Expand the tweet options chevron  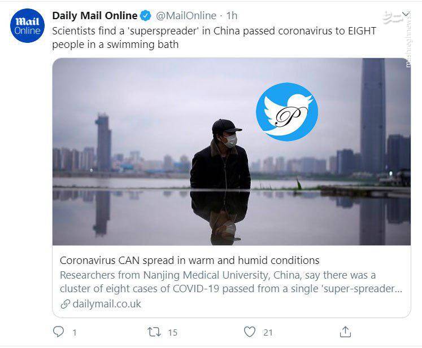(x=405, y=14)
